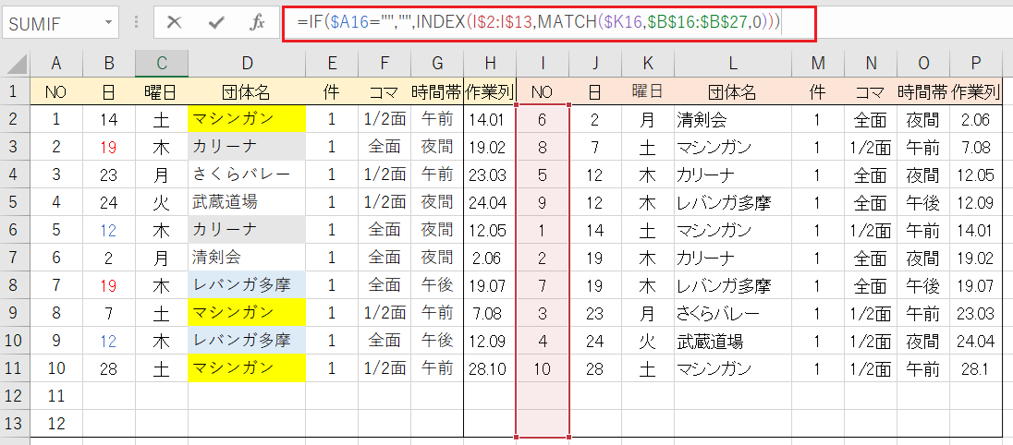The image size is (1013, 445).
Task: Open Insert Function fx dialog
Action: tap(258, 22)
